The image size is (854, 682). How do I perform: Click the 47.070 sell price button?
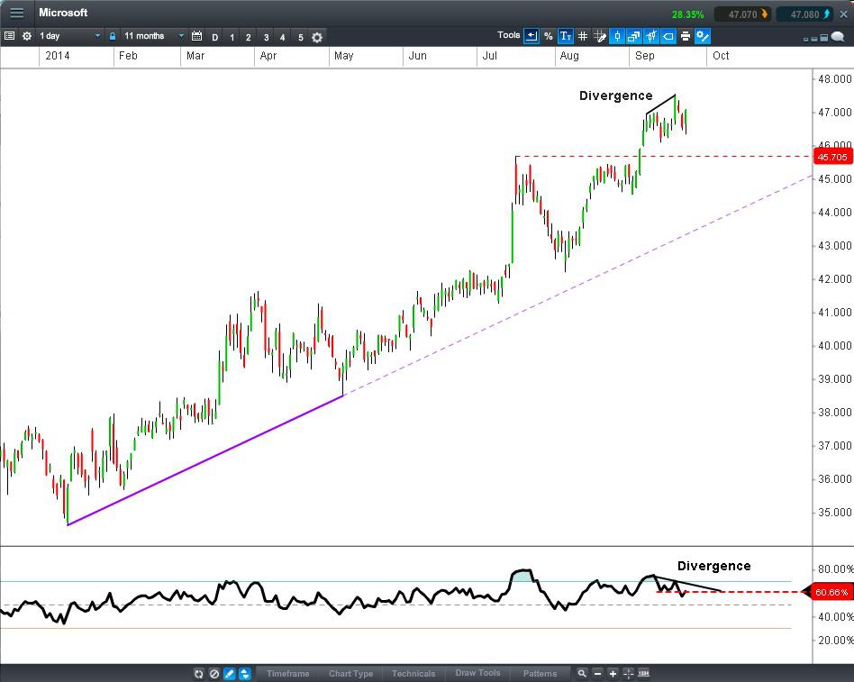coord(742,14)
